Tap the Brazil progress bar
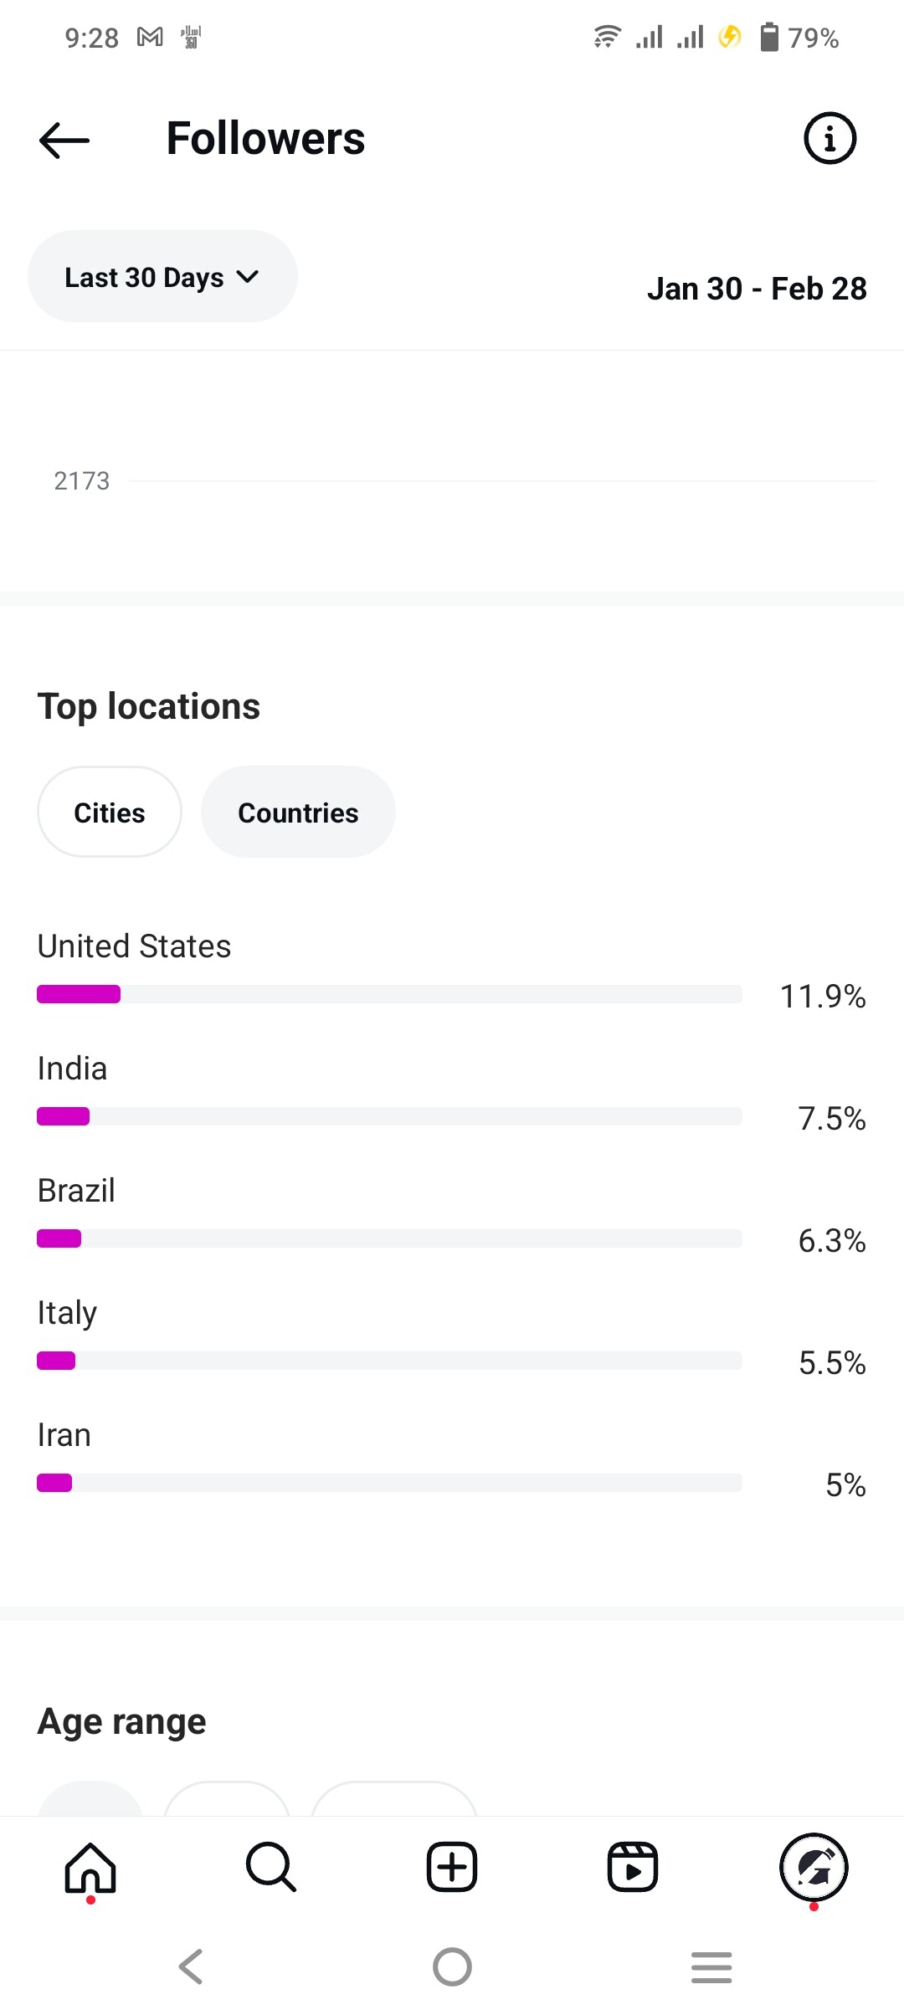 click(x=389, y=1238)
